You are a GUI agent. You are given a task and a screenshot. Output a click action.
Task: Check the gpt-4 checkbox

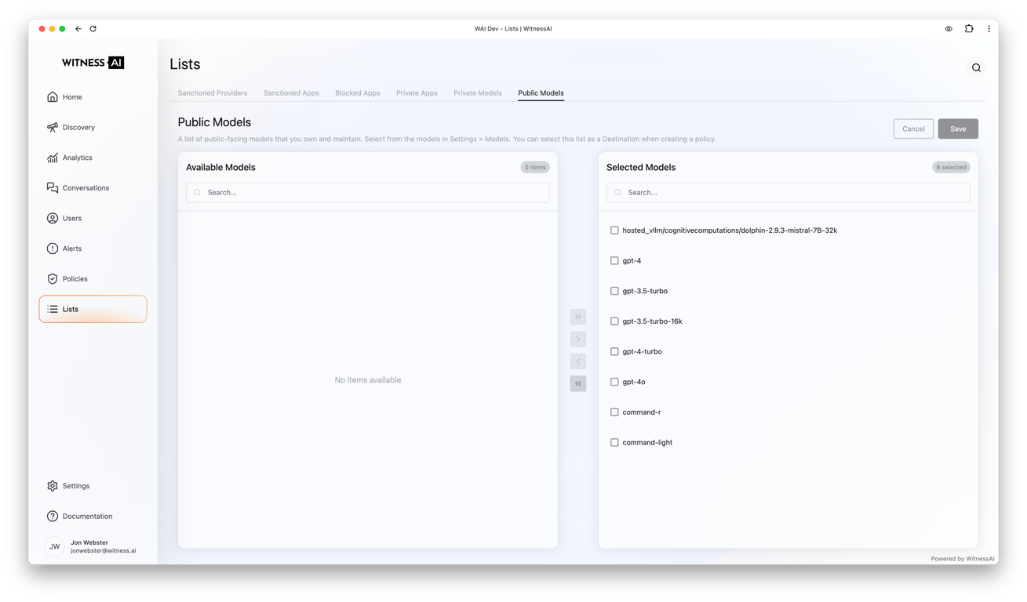(x=614, y=261)
